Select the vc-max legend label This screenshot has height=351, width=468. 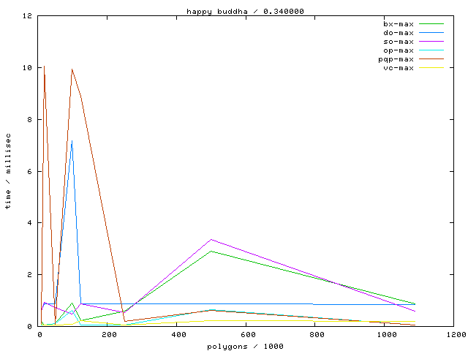(399, 68)
